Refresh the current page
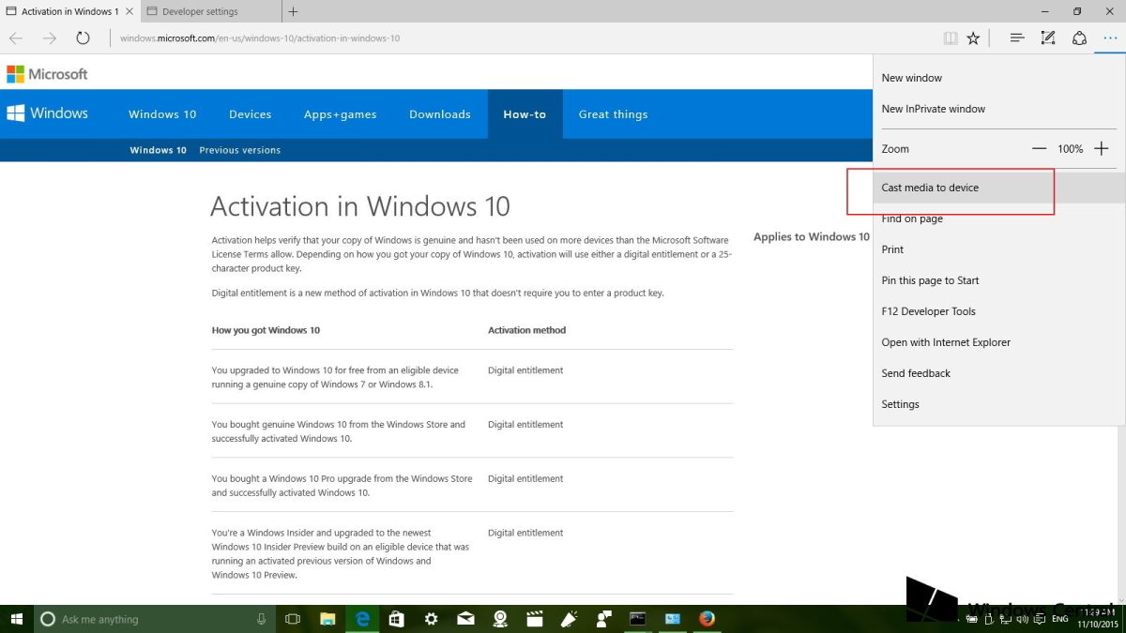 point(83,38)
